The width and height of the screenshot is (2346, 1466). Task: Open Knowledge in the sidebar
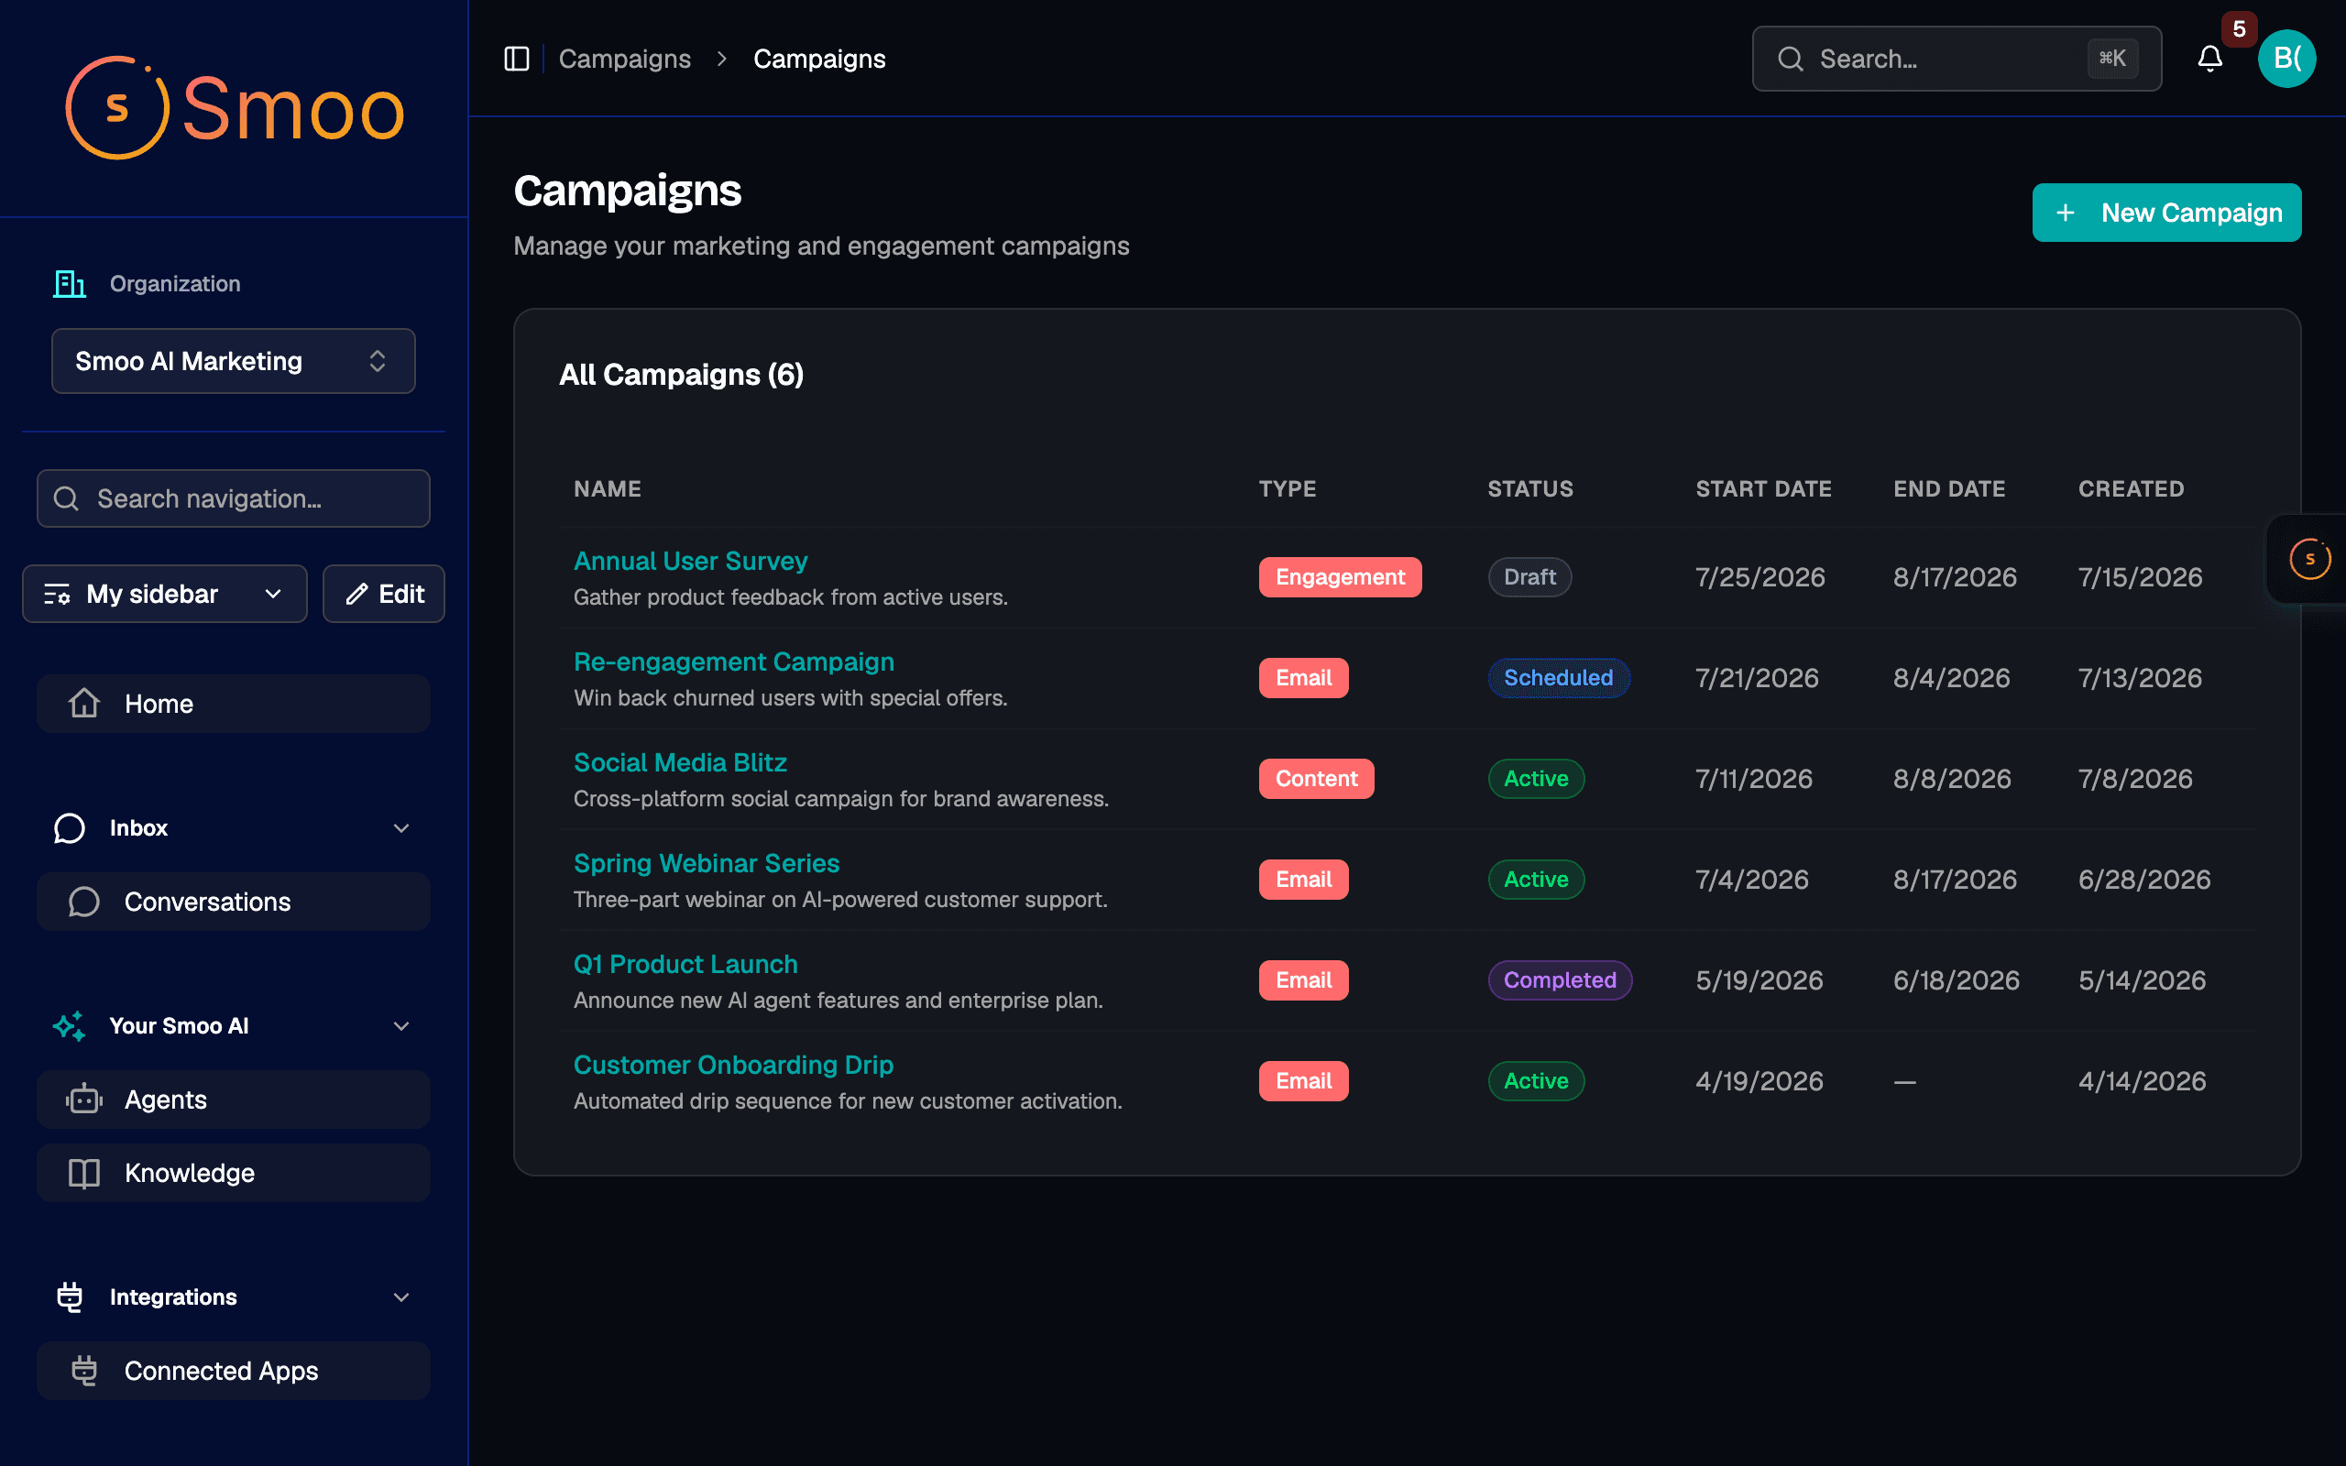[234, 1173]
